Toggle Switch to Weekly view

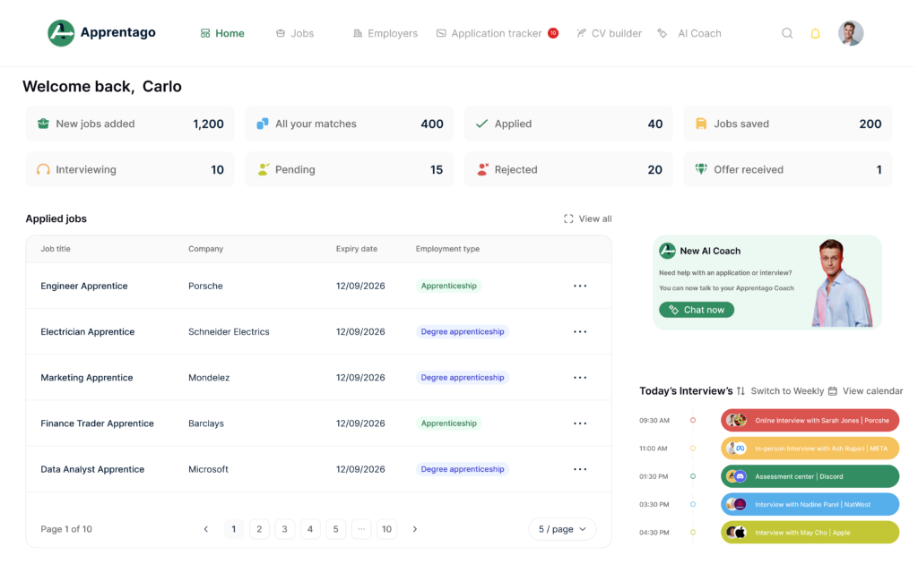click(x=787, y=391)
